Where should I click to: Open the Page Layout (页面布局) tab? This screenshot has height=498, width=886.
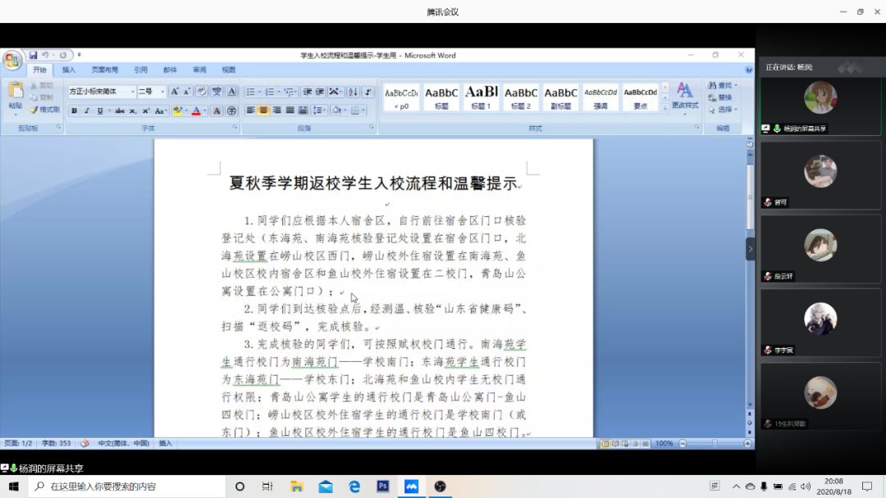point(104,70)
